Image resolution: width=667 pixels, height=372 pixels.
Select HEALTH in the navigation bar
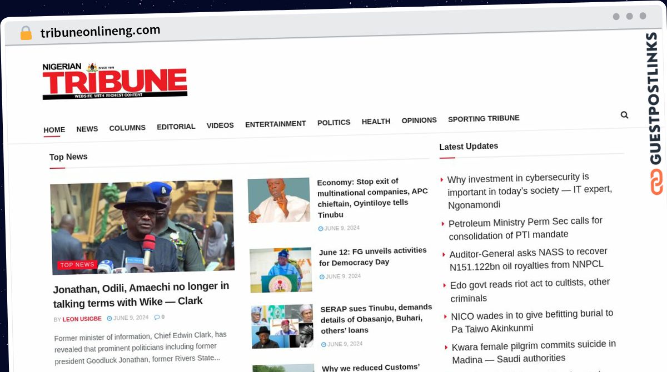[x=376, y=121]
